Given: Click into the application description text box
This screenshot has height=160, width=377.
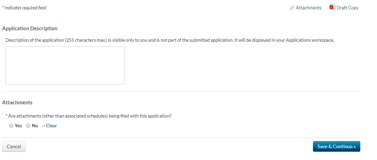Looking at the screenshot, I should (x=65, y=65).
